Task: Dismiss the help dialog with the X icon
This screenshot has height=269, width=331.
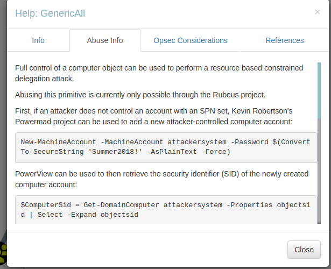Action: coord(318,12)
